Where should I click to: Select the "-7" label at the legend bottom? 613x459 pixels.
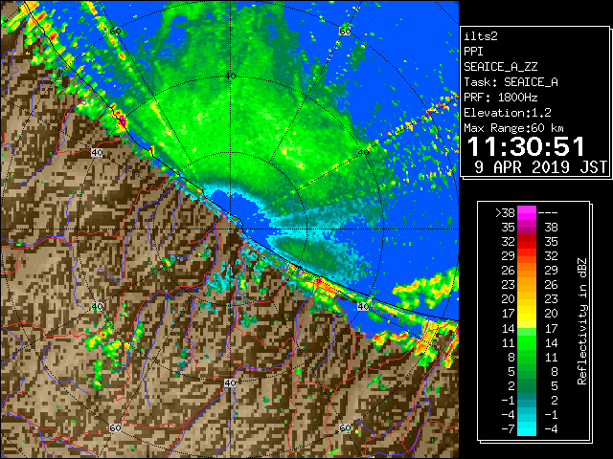click(508, 428)
